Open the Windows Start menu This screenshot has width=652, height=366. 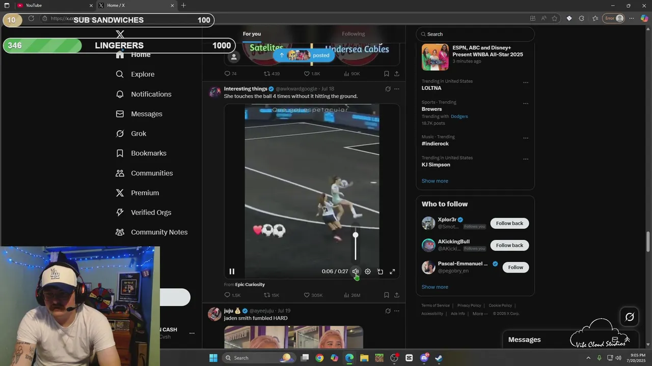click(213, 358)
